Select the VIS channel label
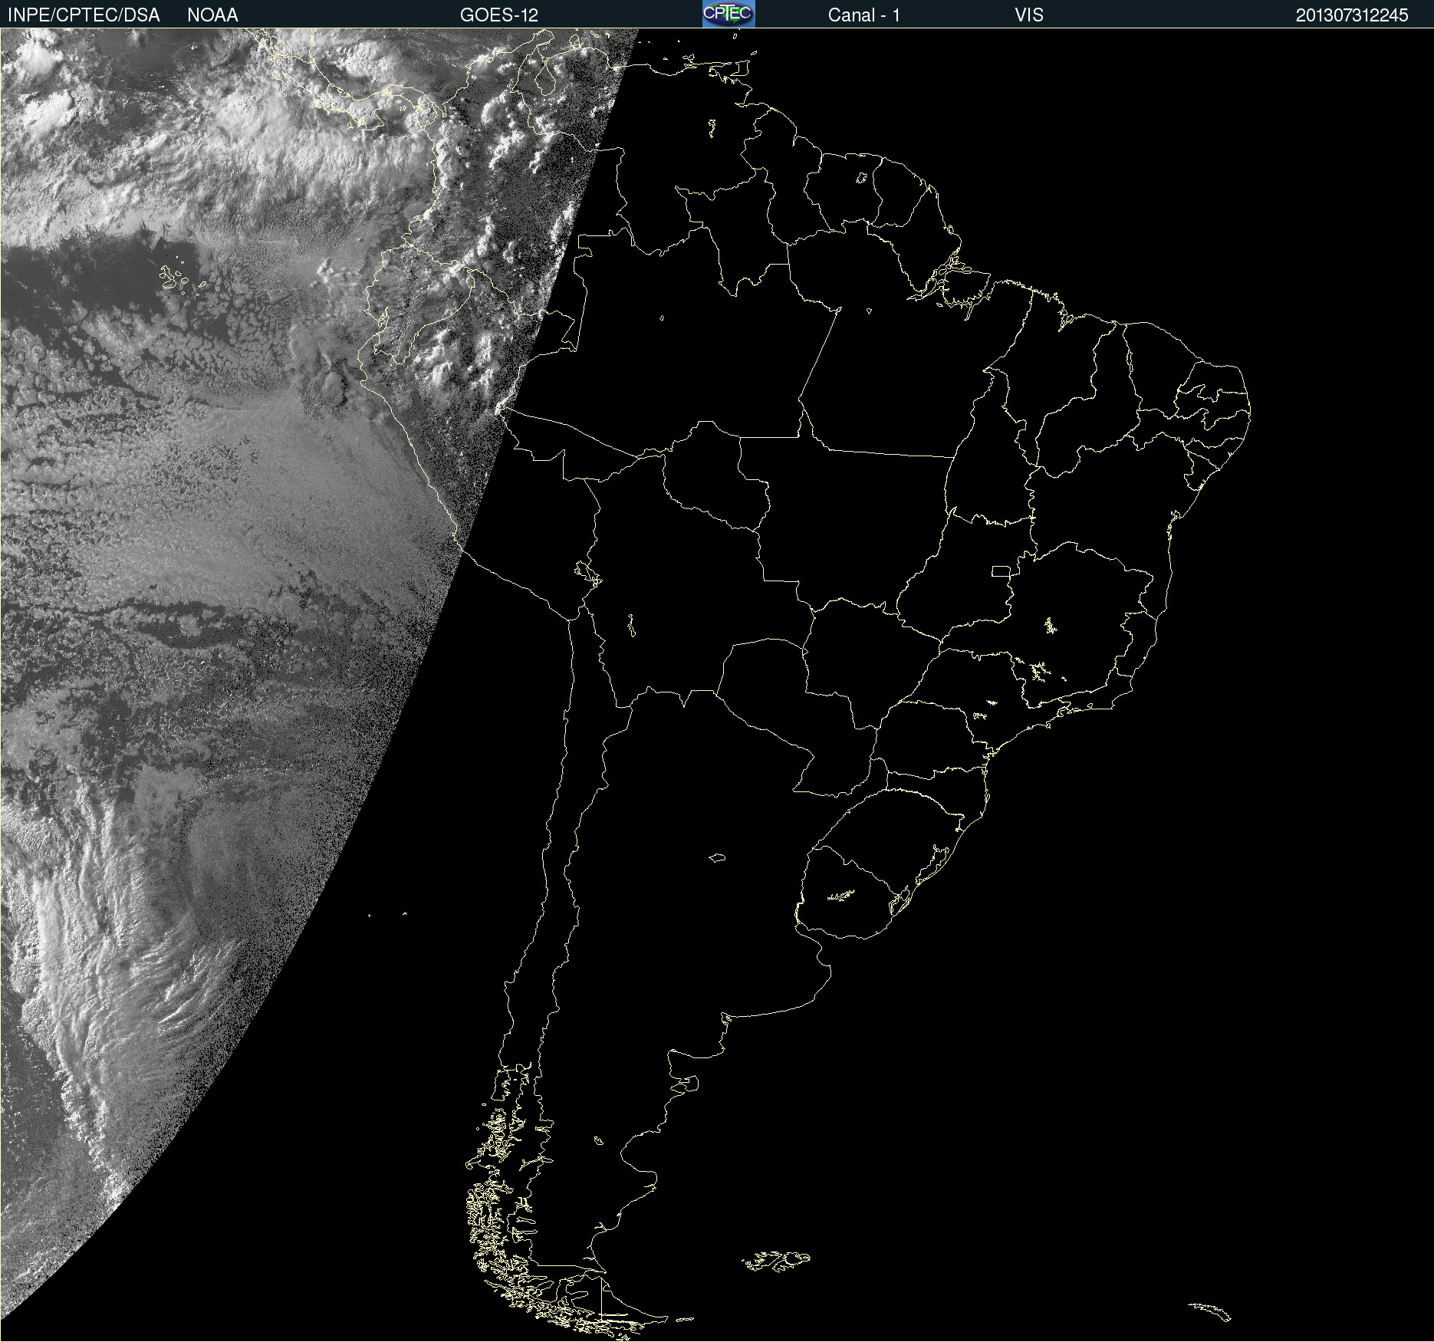The image size is (1434, 1342). click(x=1029, y=15)
